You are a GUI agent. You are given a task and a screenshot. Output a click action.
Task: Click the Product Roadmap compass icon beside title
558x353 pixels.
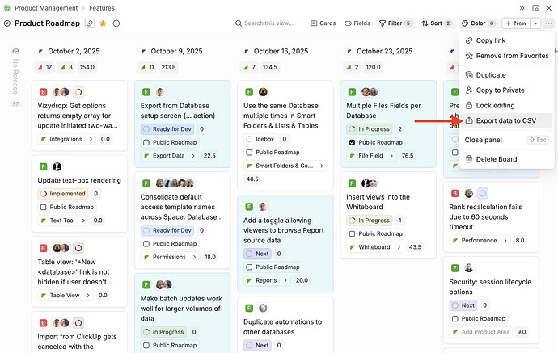coord(7,23)
